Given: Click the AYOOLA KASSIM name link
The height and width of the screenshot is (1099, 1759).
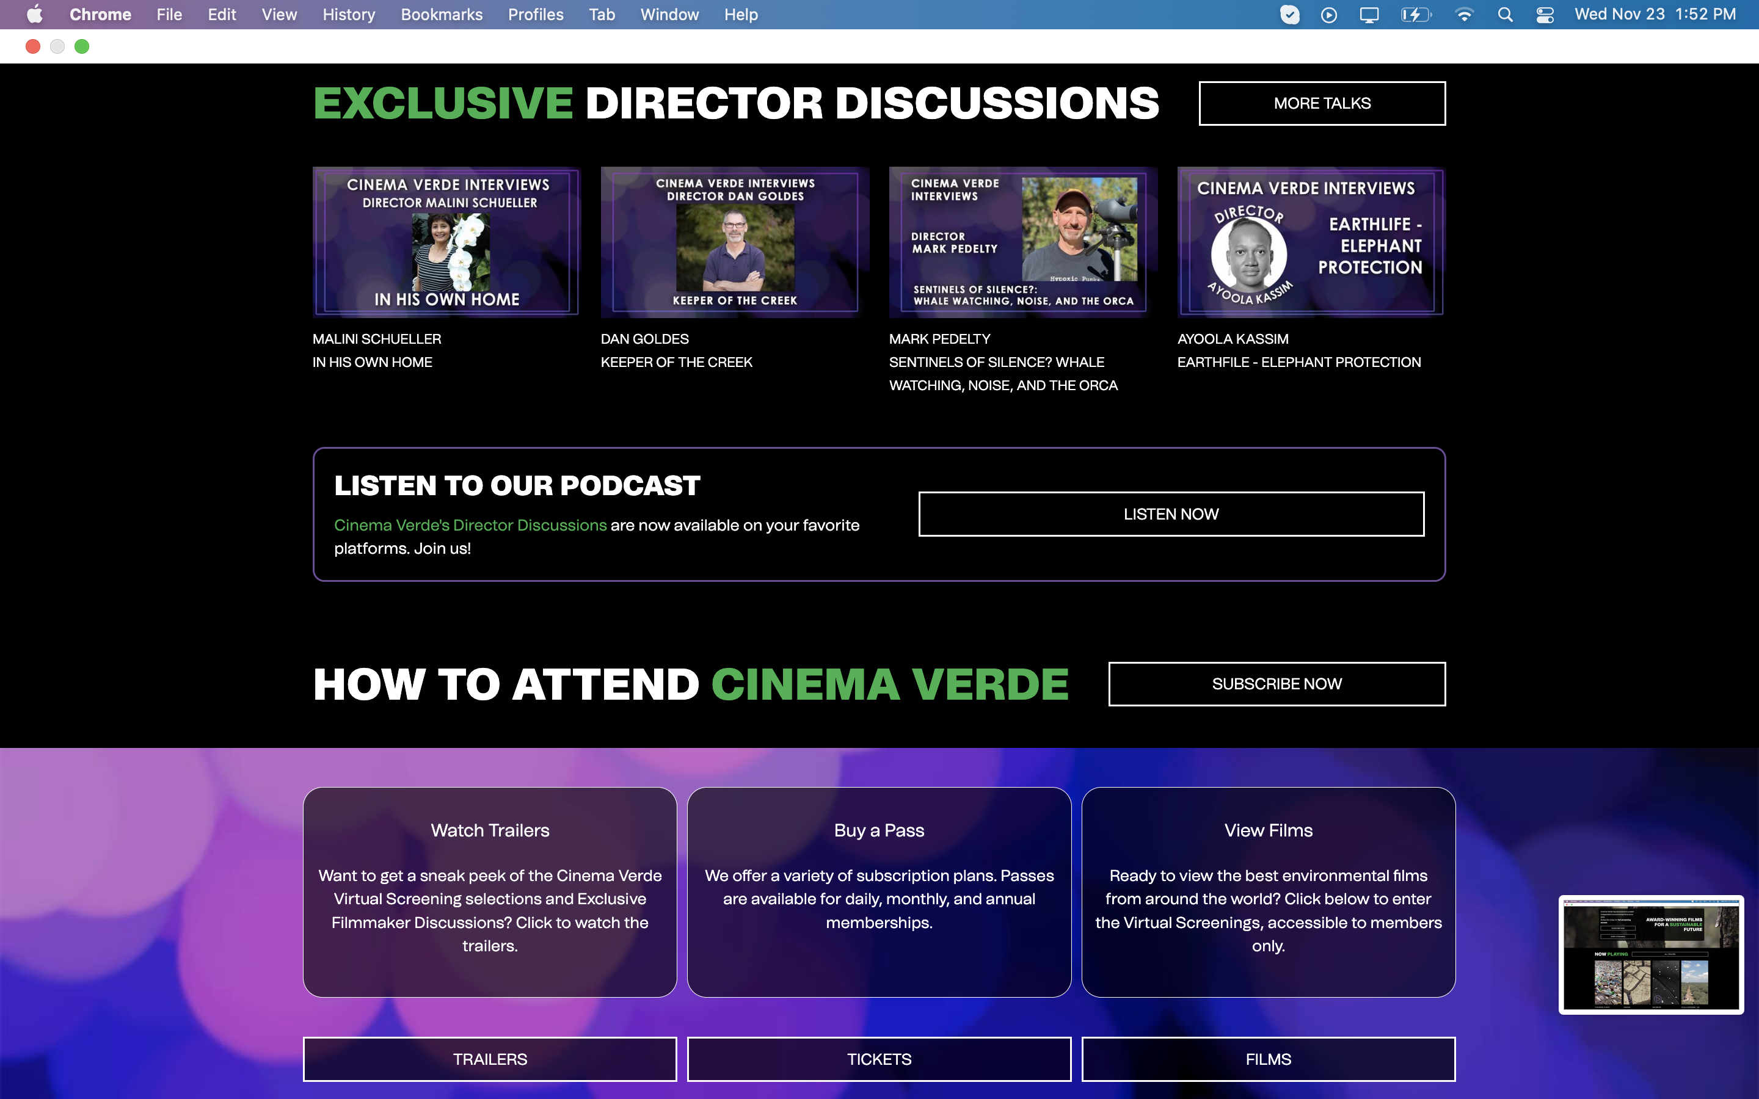Looking at the screenshot, I should pos(1233,339).
